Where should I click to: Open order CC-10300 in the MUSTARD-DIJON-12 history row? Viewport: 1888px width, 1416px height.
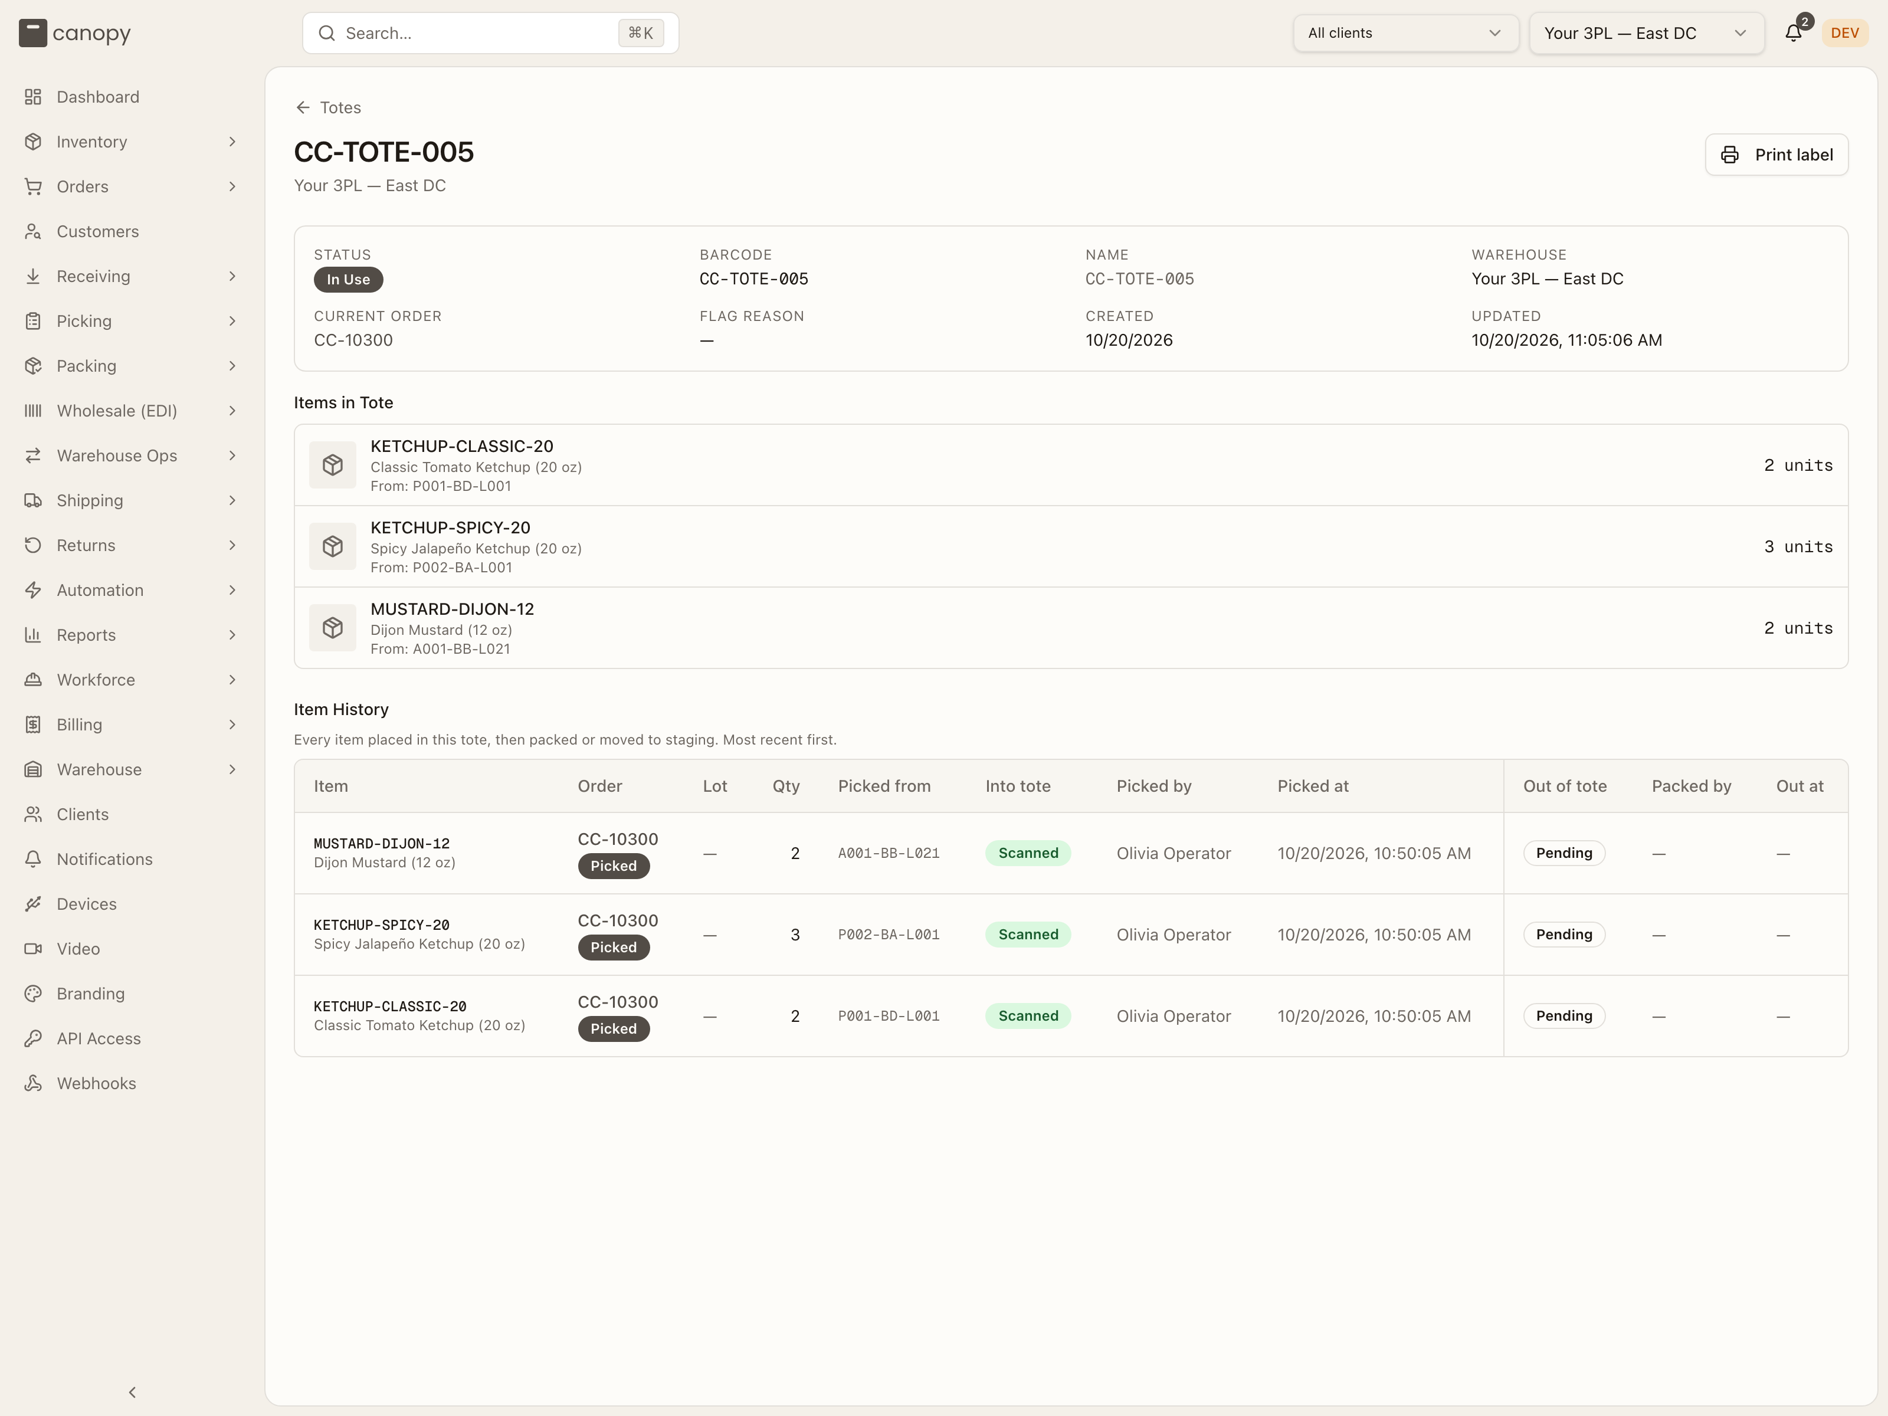[618, 839]
